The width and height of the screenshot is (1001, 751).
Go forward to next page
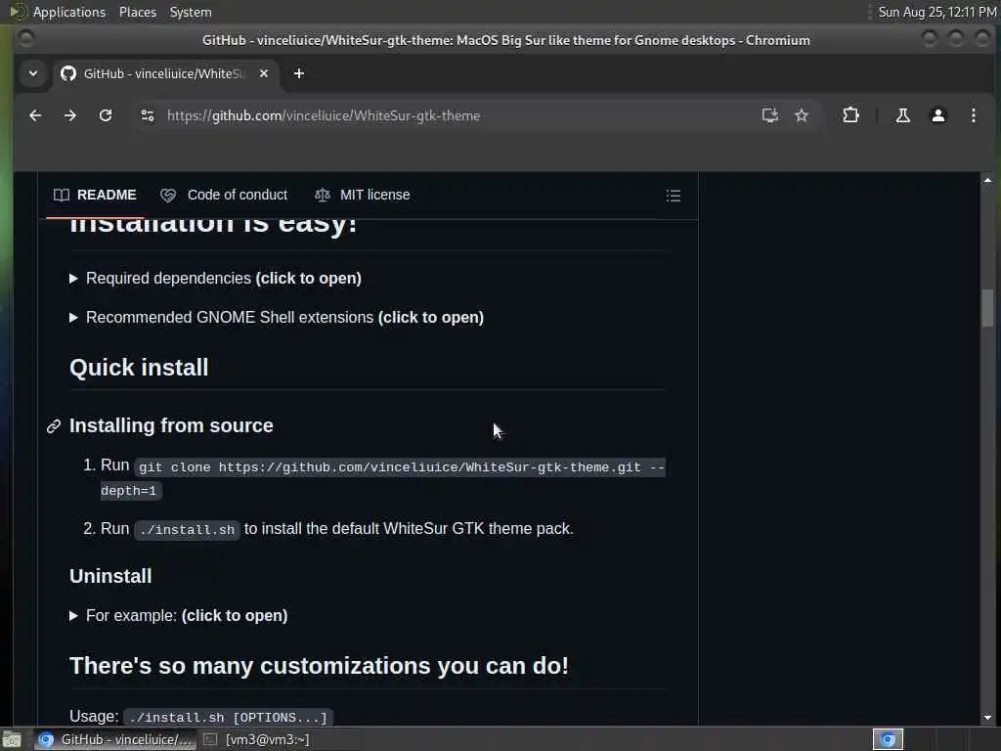pos(70,115)
